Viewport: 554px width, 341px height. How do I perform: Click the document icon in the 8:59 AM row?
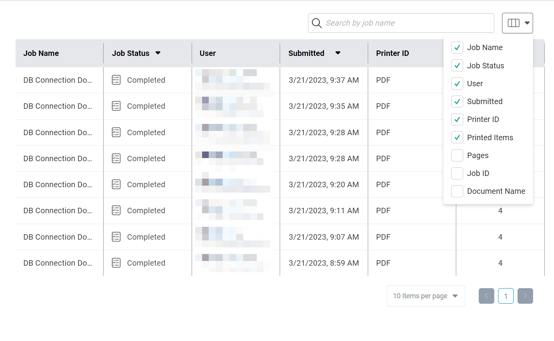pyautogui.click(x=116, y=263)
